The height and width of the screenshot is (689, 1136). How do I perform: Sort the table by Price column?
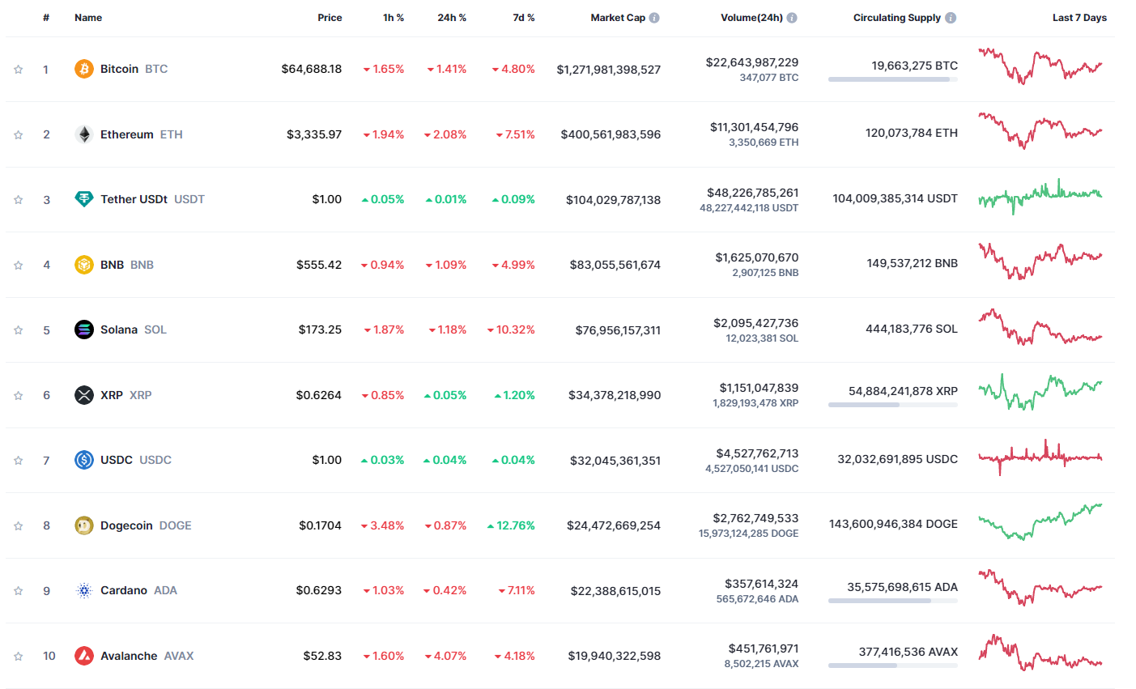[x=330, y=18]
